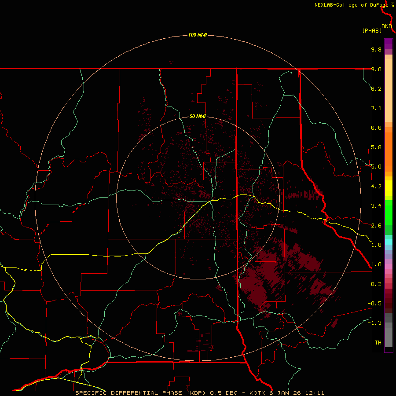
Task: Click the 0.2 legend value
Action: (376, 284)
